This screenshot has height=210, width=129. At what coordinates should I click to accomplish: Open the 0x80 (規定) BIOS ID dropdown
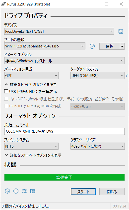pyautogui.click(x=97, y=106)
